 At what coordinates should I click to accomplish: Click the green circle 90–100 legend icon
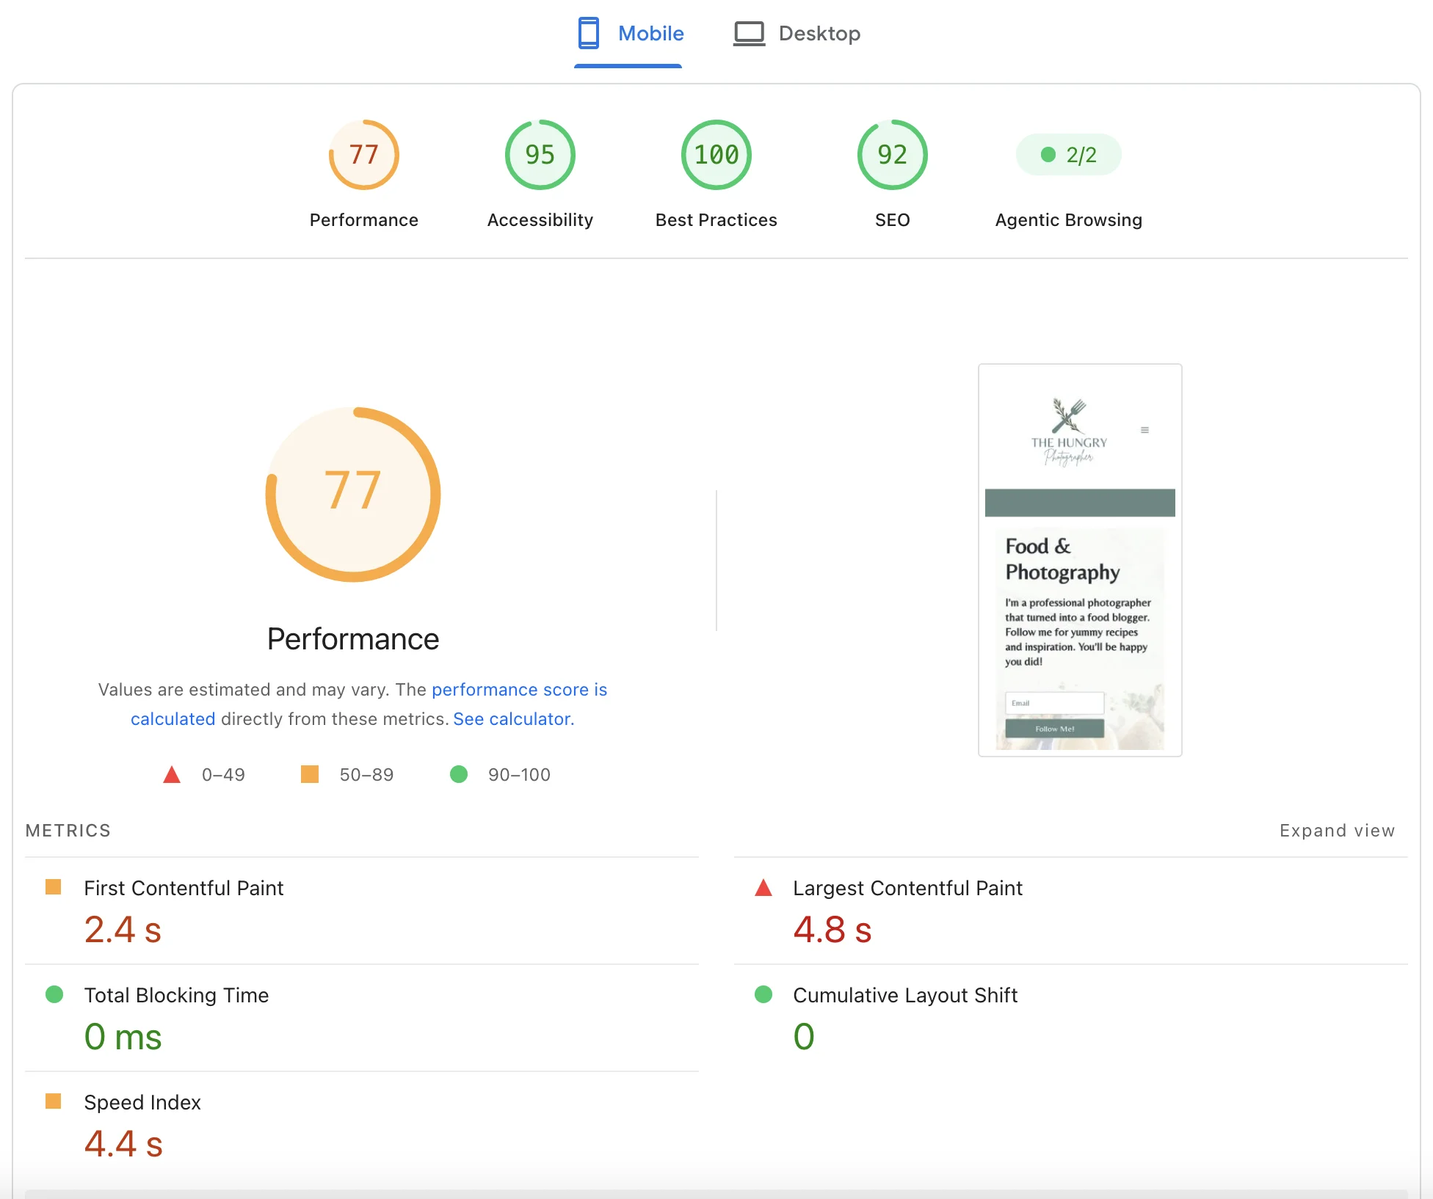[x=459, y=774]
